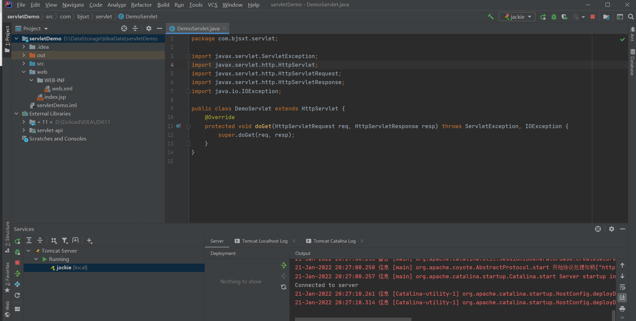The width and height of the screenshot is (636, 321).
Task: Toggle the Database tool window stripe
Action: [x=632, y=62]
